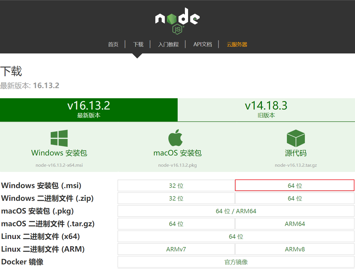355x269 pixels.
Task: Click the Node.js logo in the header
Action: pyautogui.click(x=177, y=21)
